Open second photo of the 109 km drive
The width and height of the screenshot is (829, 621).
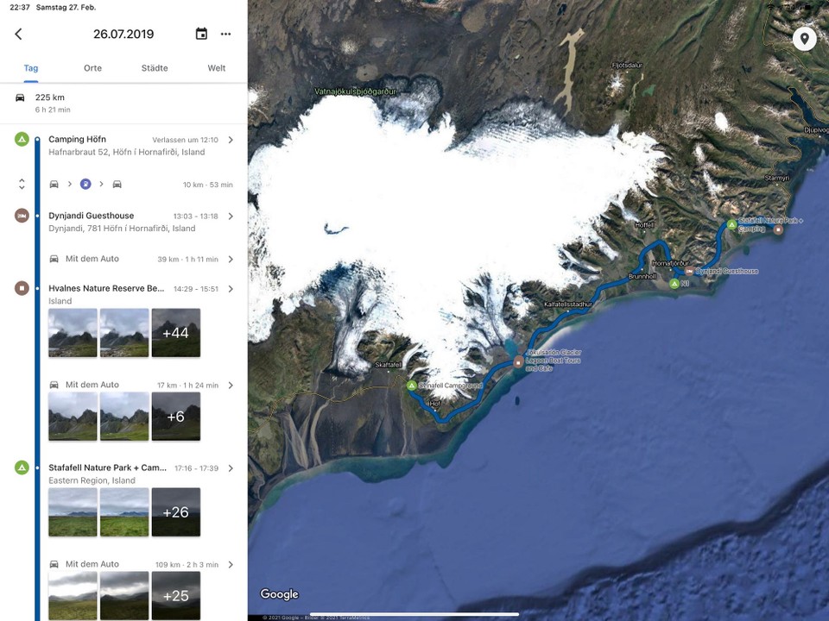[124, 596]
